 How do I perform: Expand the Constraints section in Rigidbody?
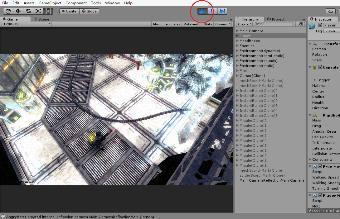coord(310,159)
